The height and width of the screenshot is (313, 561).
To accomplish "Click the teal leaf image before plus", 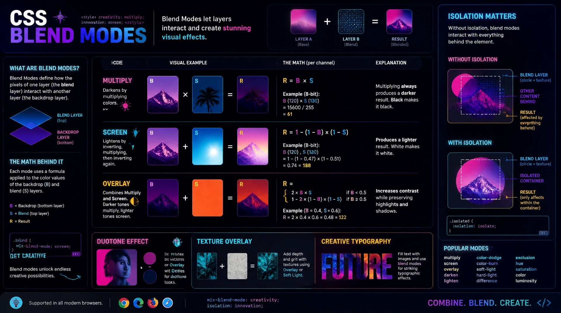I will click(207, 266).
